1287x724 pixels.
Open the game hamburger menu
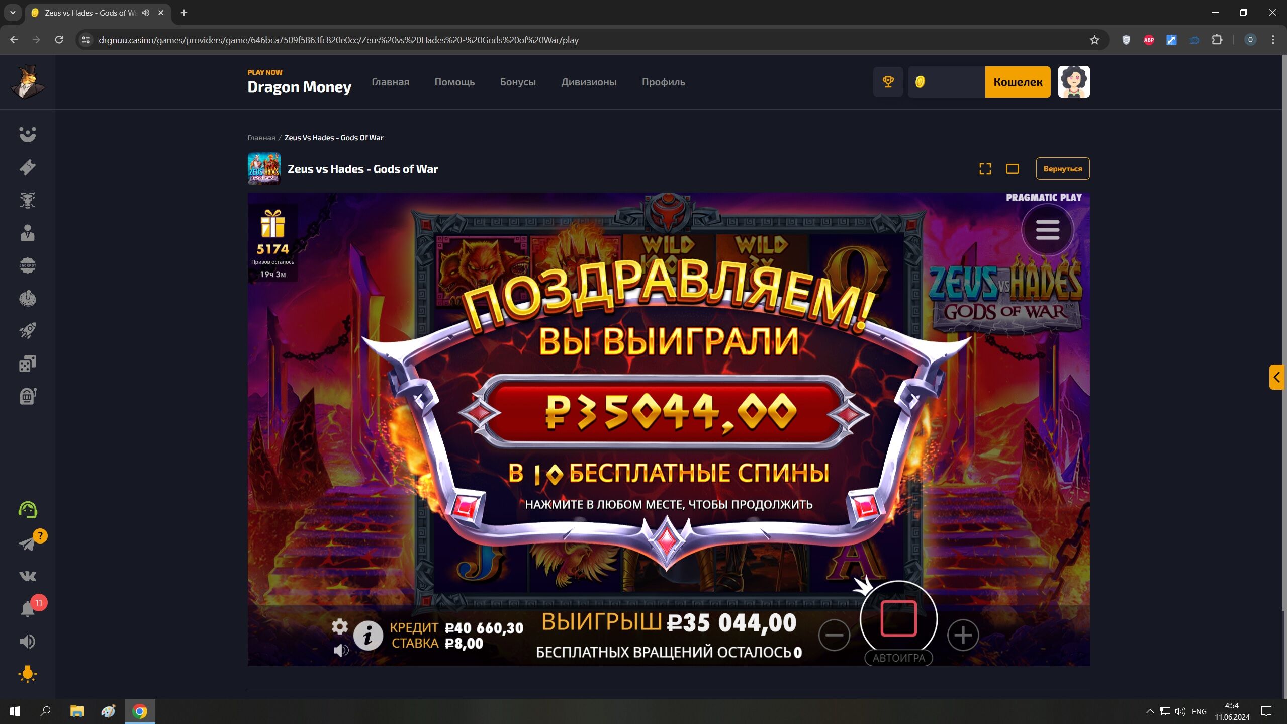click(x=1047, y=230)
